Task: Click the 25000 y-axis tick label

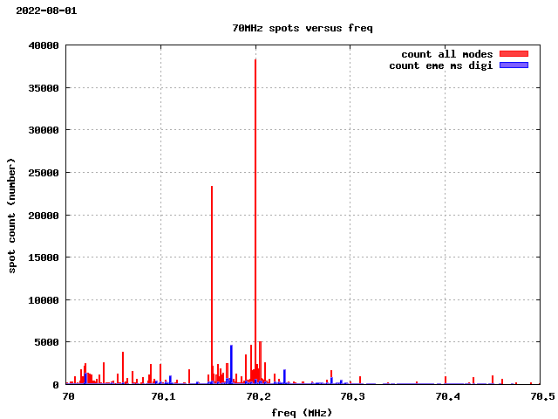Action: pyautogui.click(x=44, y=173)
